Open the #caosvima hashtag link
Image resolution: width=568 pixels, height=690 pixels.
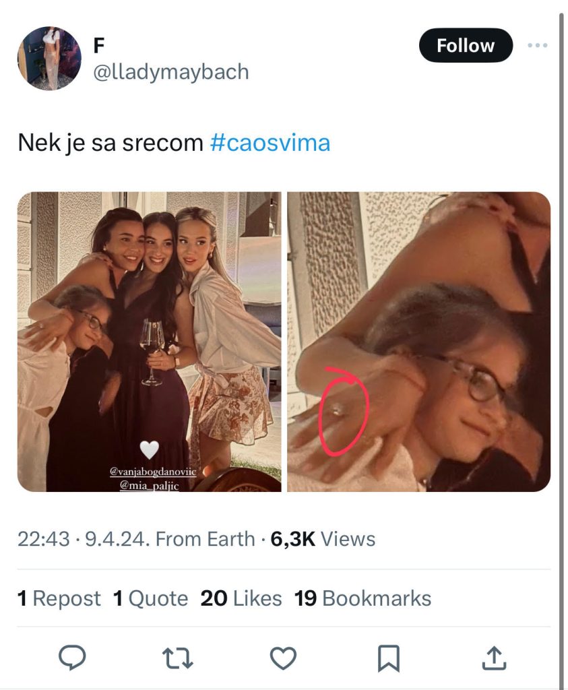tap(270, 143)
